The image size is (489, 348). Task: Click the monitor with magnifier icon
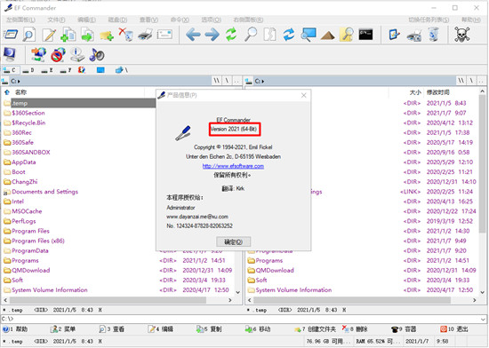(x=309, y=35)
